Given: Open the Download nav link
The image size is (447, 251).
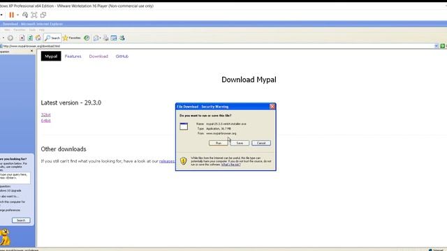Looking at the screenshot, I should 98,56.
